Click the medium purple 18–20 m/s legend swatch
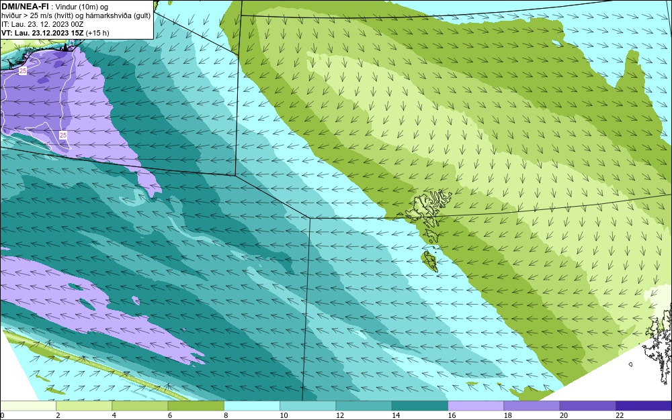672x420 pixels. click(532, 406)
